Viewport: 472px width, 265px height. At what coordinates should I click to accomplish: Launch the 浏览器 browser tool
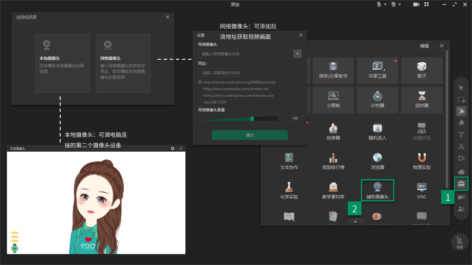pos(377,161)
